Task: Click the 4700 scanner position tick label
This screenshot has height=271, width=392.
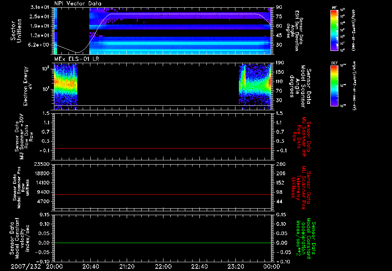Action: coord(44,201)
